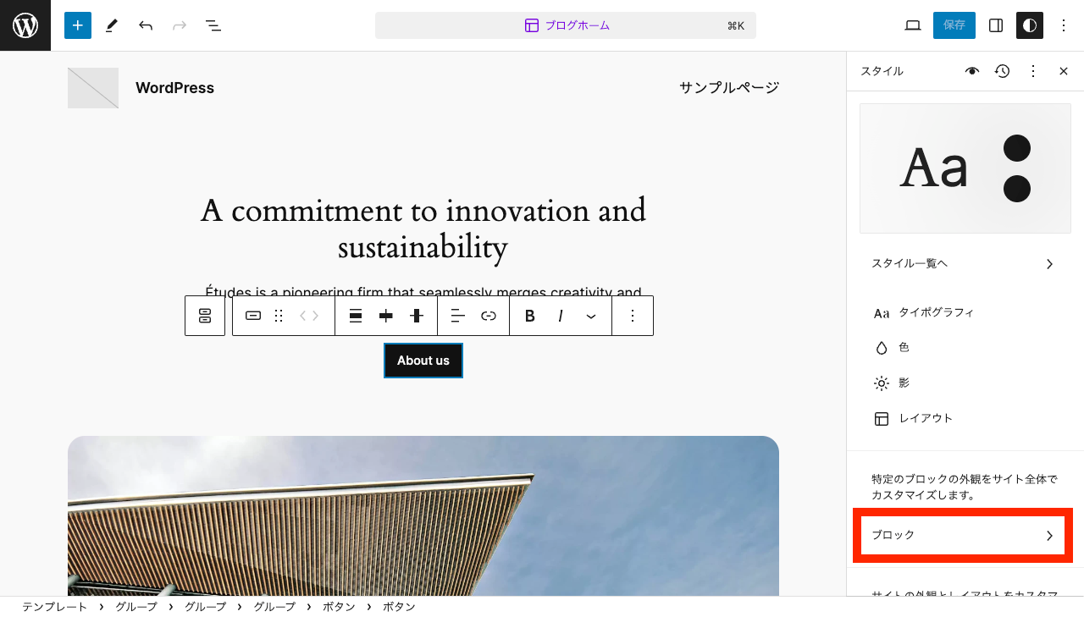Click the Aa style preview thumbnail
The height and width of the screenshot is (617, 1084).
[x=965, y=168]
